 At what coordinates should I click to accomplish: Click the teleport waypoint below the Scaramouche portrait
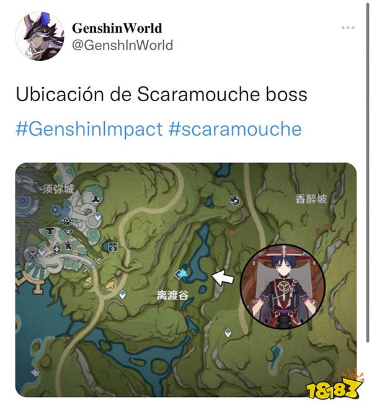(228, 333)
